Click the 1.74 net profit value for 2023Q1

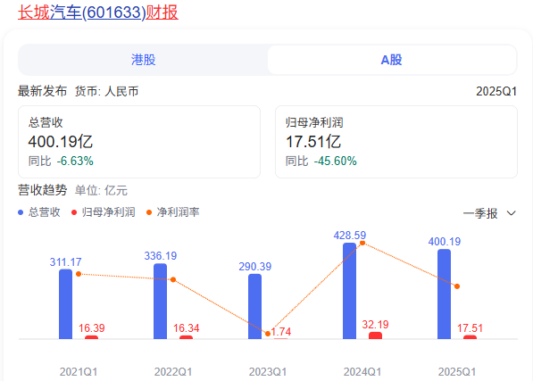[280, 331]
